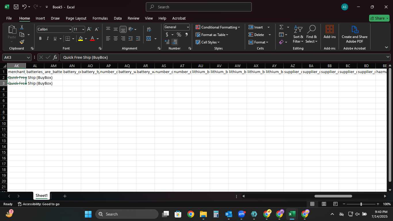This screenshot has height=221, width=393.
Task: Open the font name Calibri dropdown
Action: 70,29
